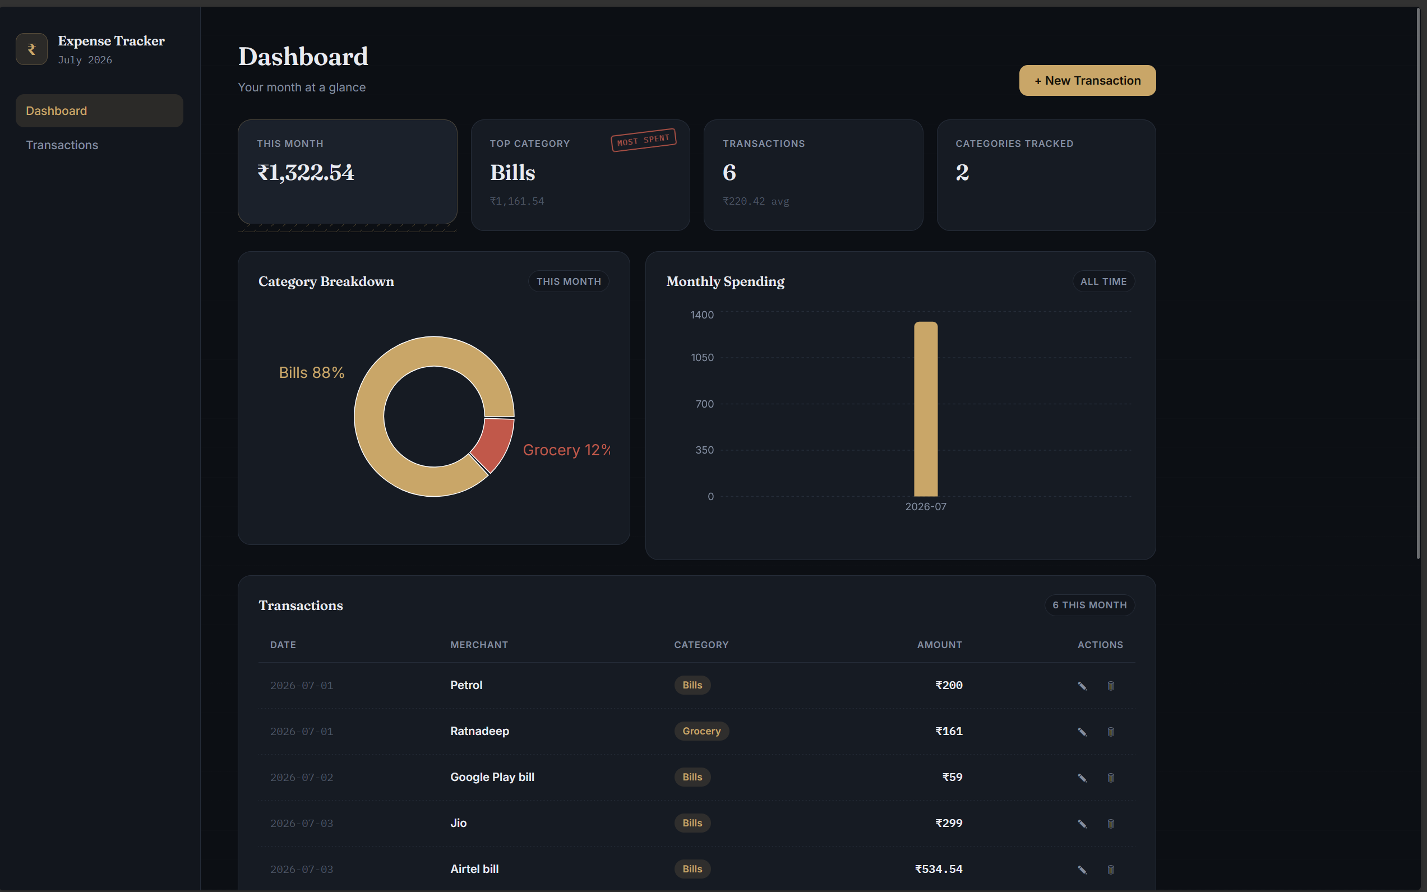Click the ₹161 amount

pos(949,731)
